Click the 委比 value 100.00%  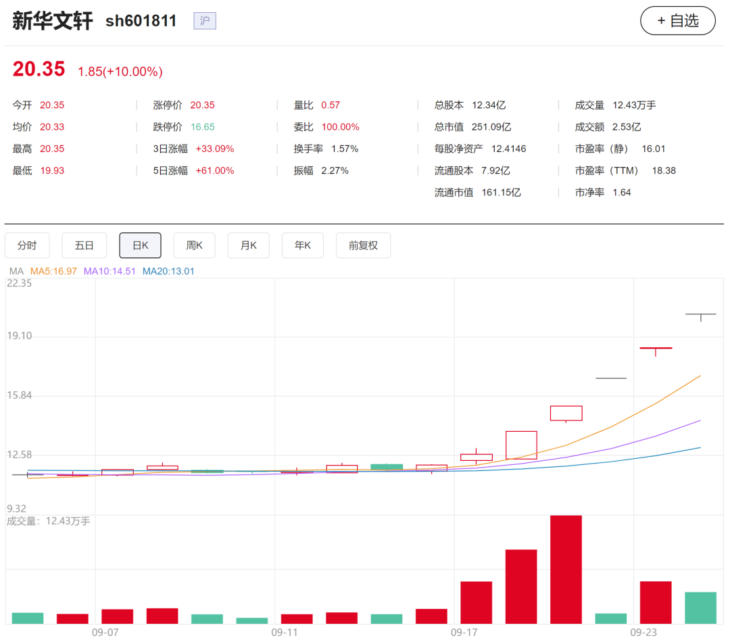coord(340,127)
